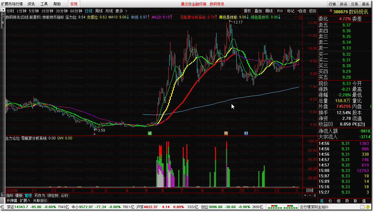Click the red square icon on the chart
This screenshot has width=374, height=212.
click(300, 17)
